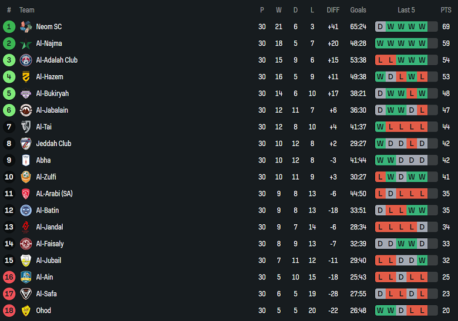Click the Abha club badge
The width and height of the screenshot is (458, 321).
(26, 160)
